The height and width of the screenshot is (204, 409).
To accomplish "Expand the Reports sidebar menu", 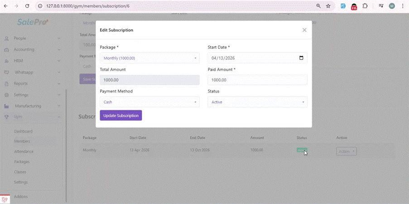I will tap(31, 83).
